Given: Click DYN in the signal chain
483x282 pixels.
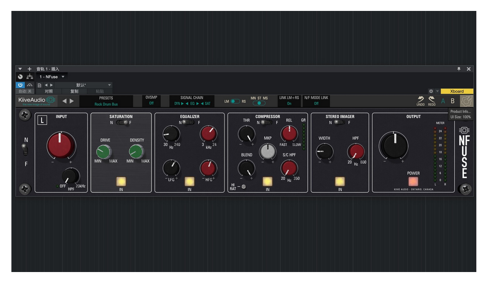Looking at the screenshot, I should pyautogui.click(x=177, y=103).
